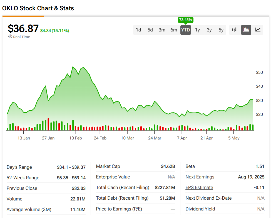
Task: Click the 13 Jan axis date
Action: click(x=24, y=138)
